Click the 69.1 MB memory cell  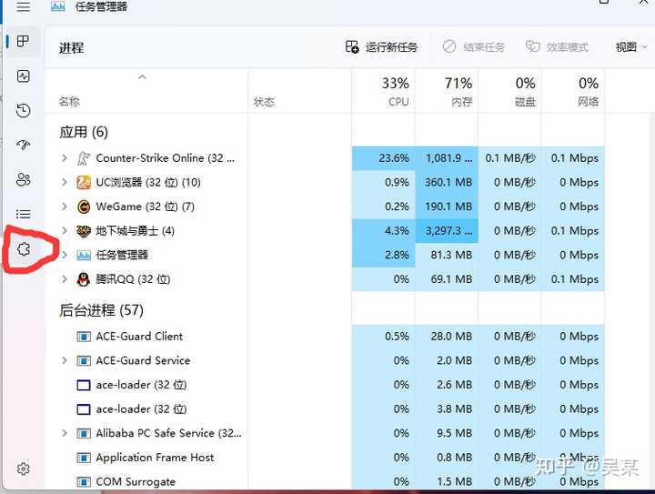pos(447,279)
